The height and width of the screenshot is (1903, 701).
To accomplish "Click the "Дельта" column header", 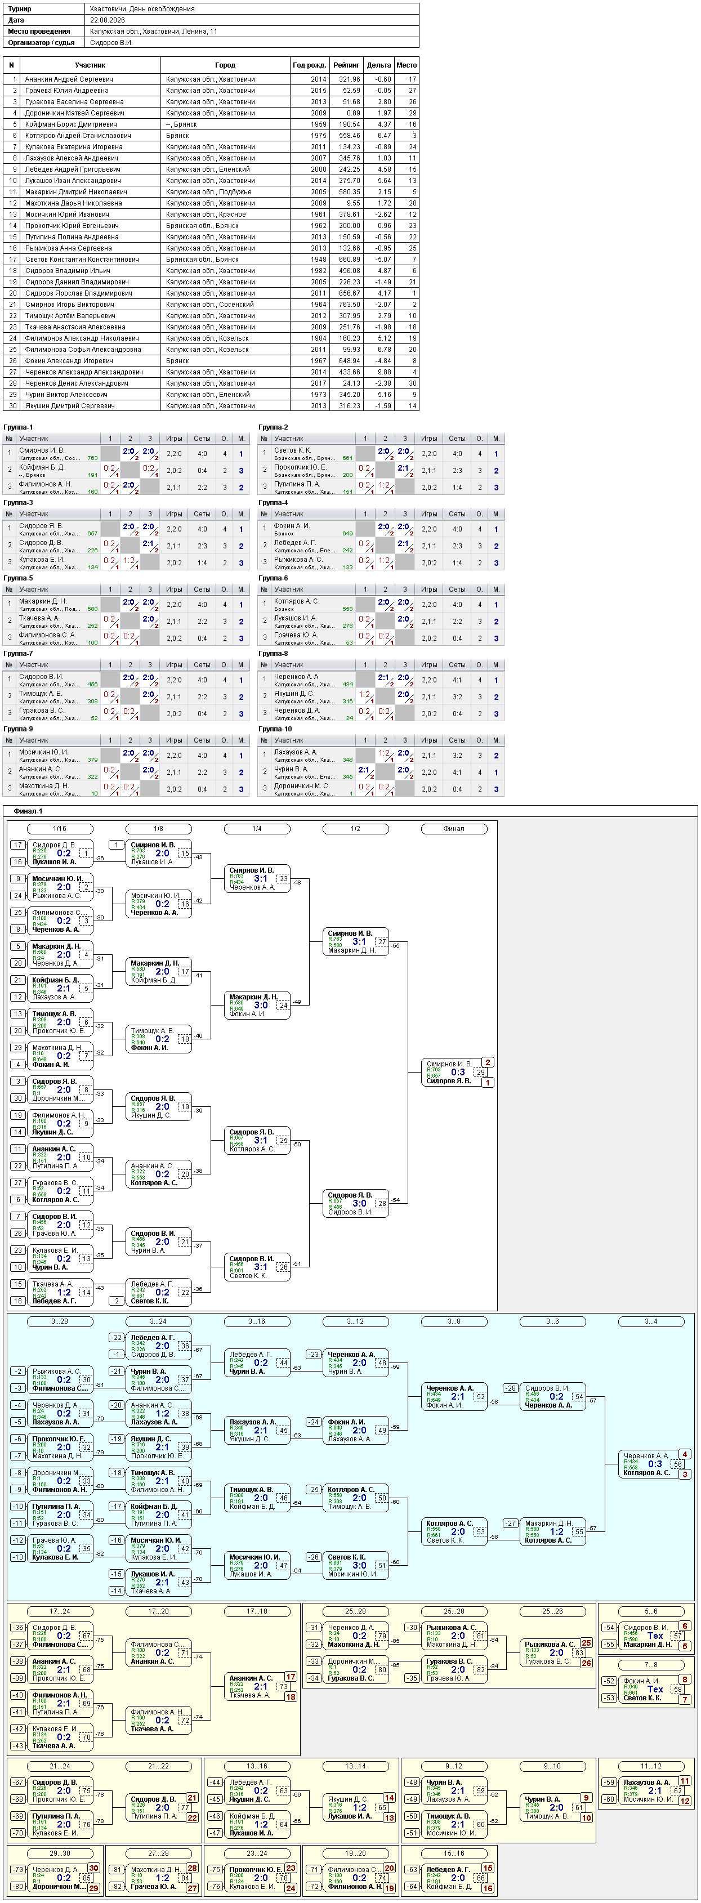I will [x=379, y=65].
